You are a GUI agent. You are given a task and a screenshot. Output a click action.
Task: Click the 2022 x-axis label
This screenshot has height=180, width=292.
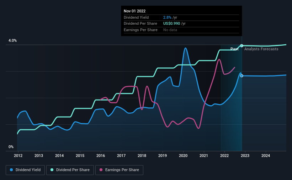[224, 156]
